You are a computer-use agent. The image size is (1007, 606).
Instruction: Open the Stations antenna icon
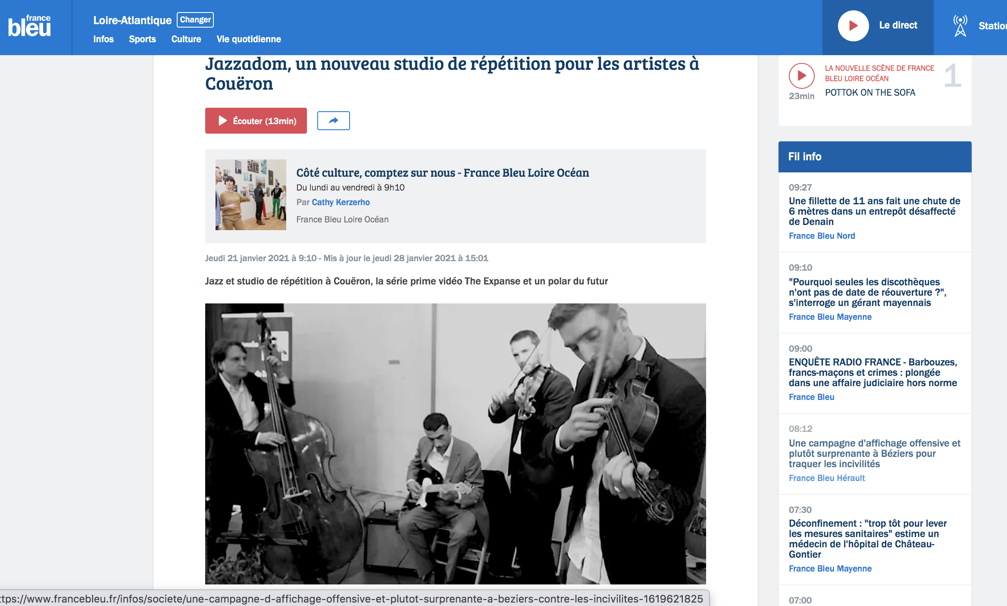click(960, 26)
